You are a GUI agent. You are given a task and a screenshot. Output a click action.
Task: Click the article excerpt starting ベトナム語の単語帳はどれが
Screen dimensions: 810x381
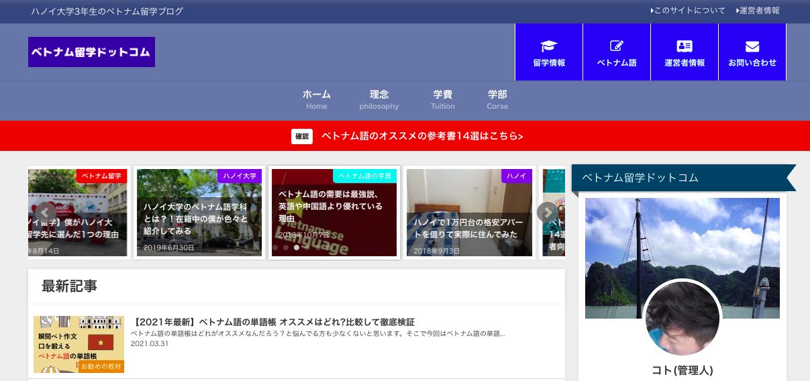[x=318, y=333]
